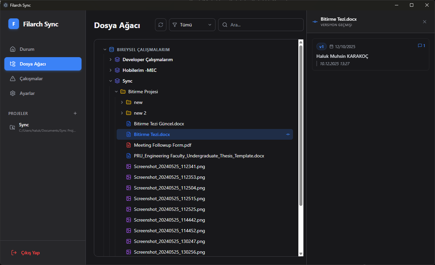435x265 pixels.
Task: Click the search magnifier icon
Action: [x=225, y=25]
